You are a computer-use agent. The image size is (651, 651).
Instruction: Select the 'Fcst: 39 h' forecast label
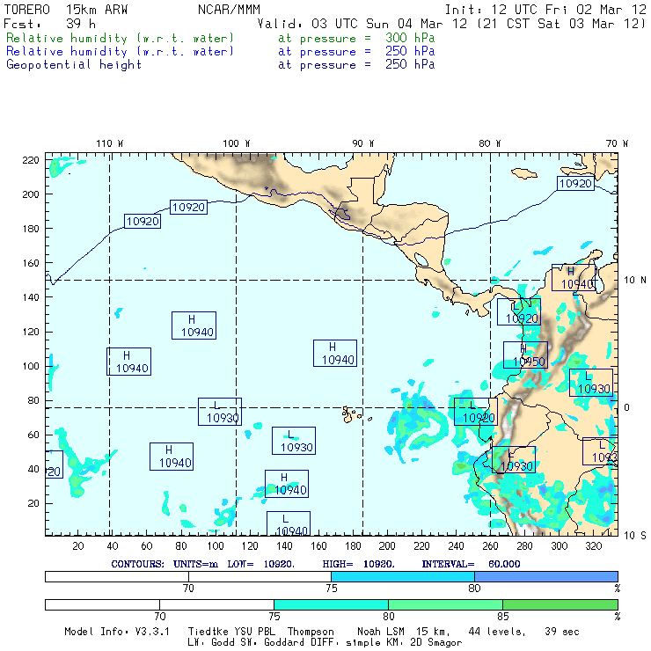49,24
